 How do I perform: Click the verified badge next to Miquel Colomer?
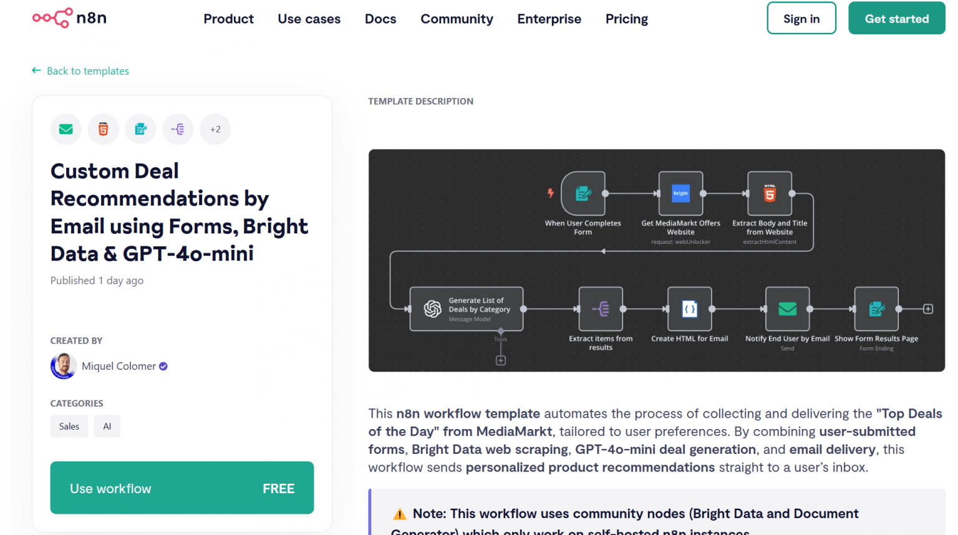[x=163, y=366]
